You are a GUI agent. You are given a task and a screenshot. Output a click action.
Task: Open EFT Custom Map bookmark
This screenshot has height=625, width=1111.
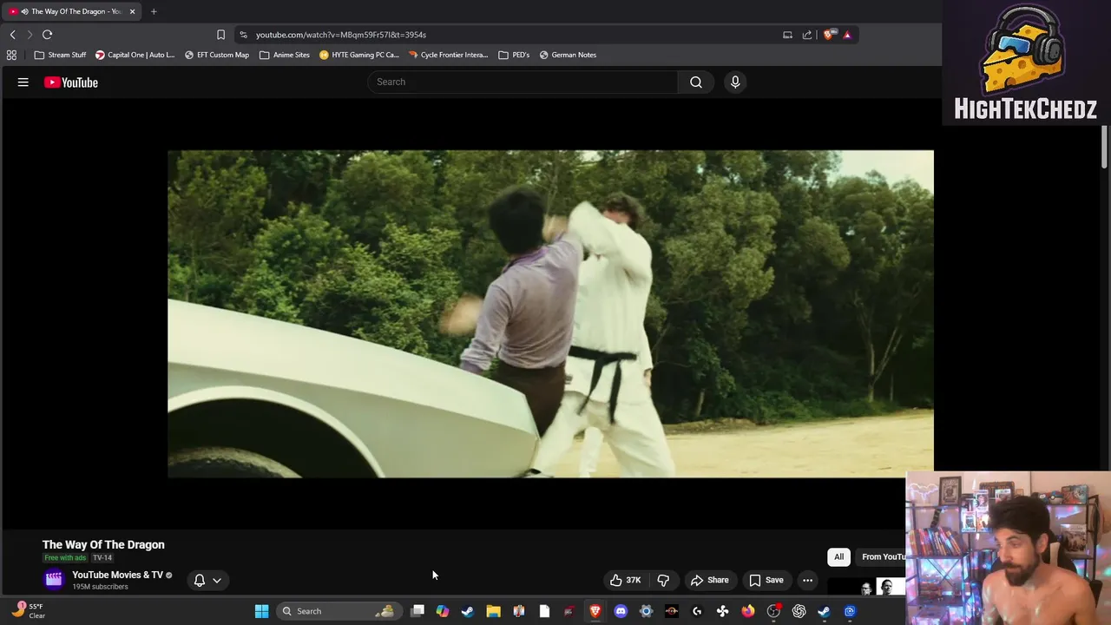[x=217, y=55]
